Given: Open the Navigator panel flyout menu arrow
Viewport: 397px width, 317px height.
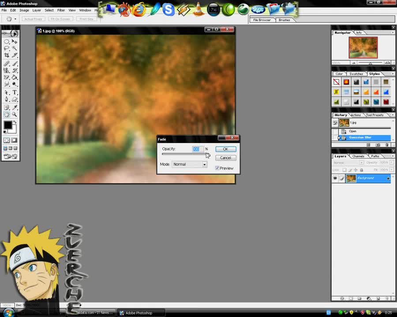Looking at the screenshot, I should [x=393, y=33].
